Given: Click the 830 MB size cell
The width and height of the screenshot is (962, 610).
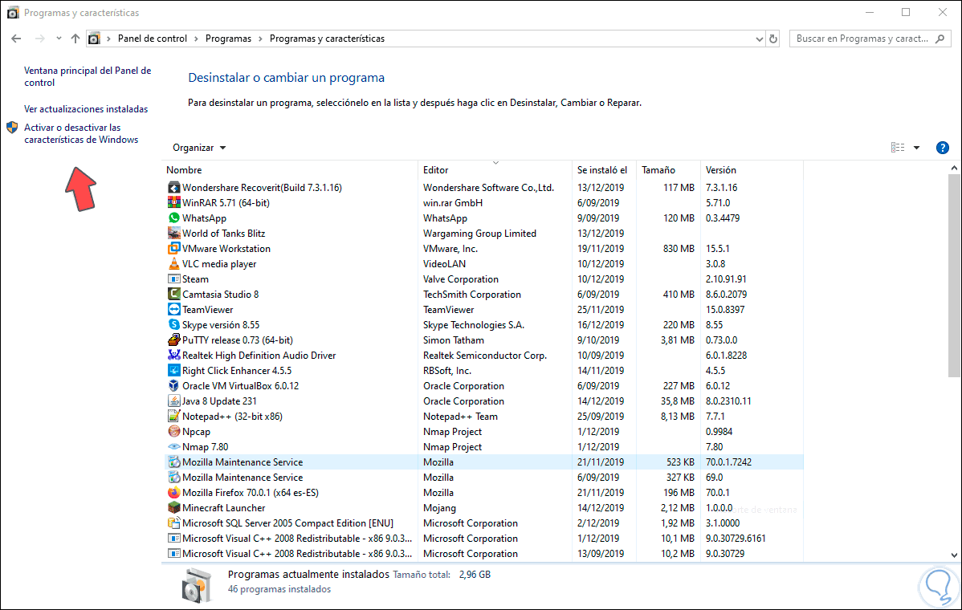Looking at the screenshot, I should coord(679,249).
